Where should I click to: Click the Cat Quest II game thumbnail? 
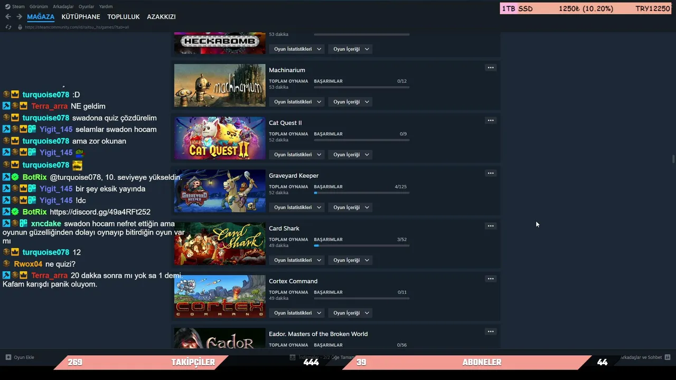coord(220,138)
